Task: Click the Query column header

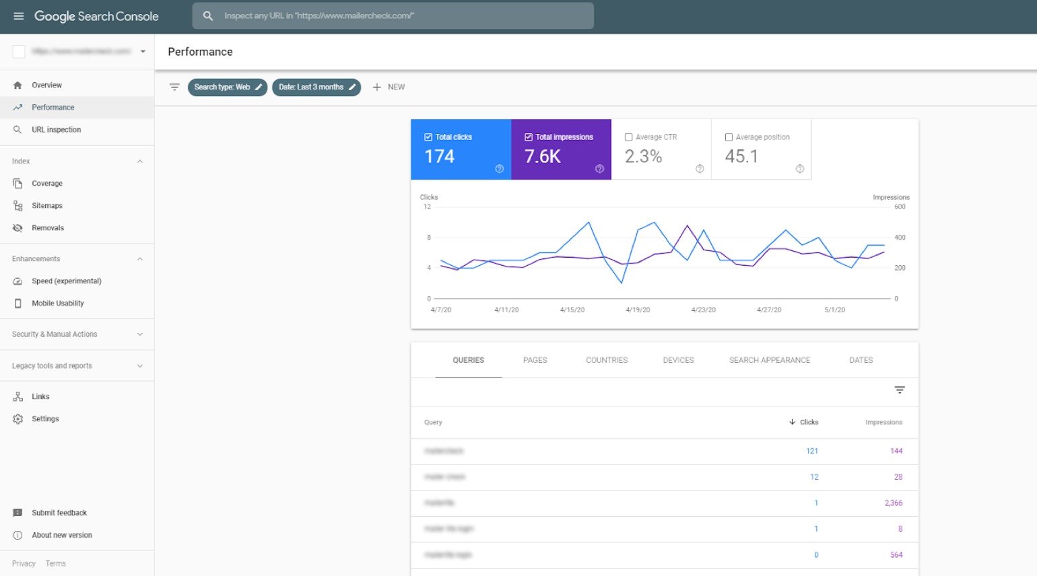Action: 433,423
